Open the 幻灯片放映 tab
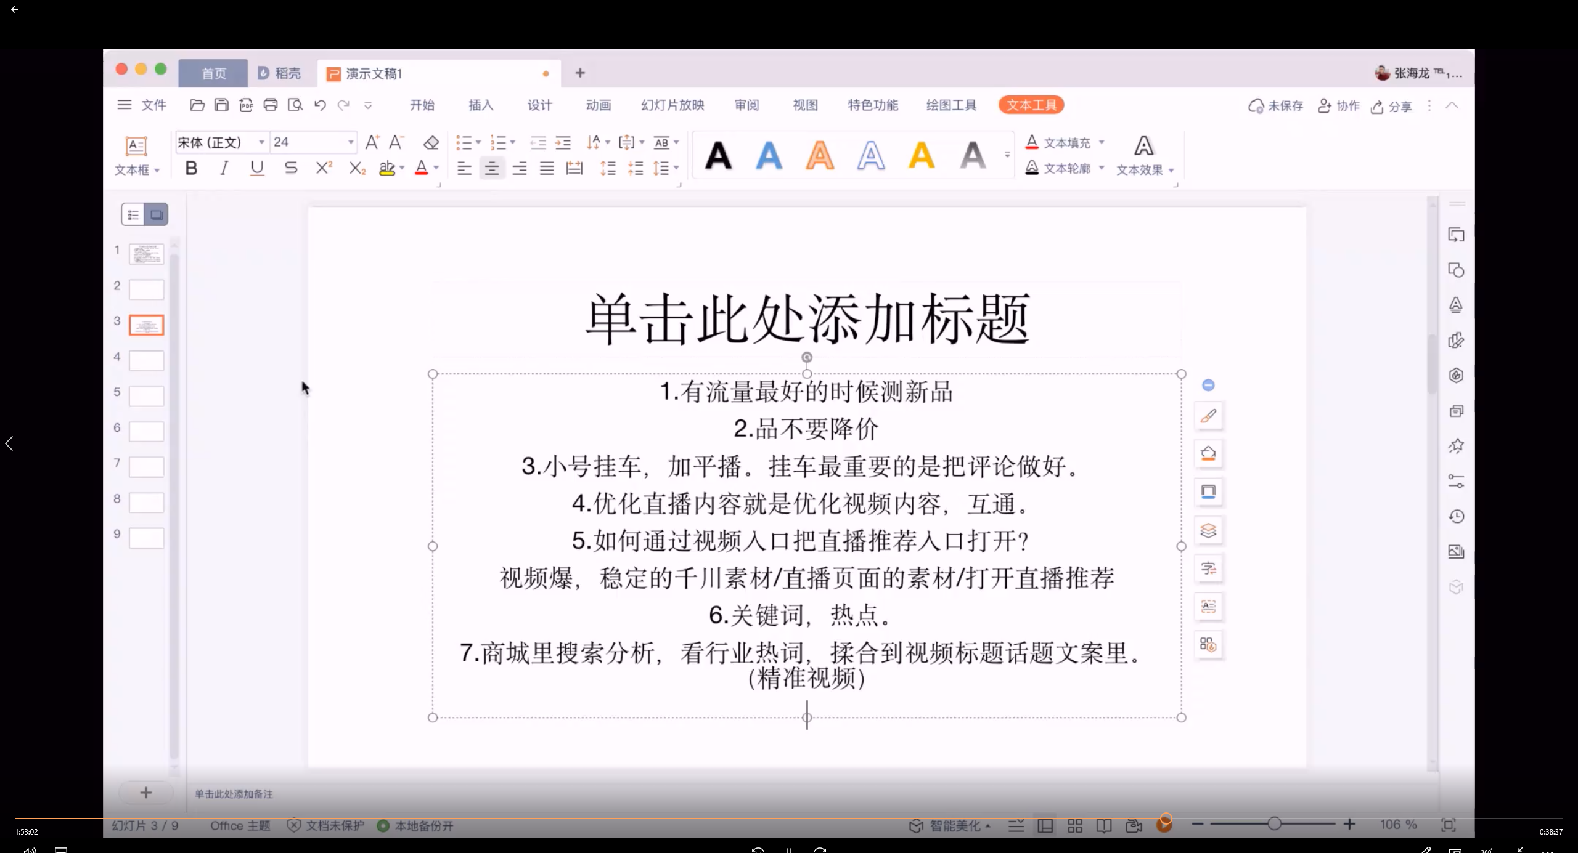 point(671,105)
